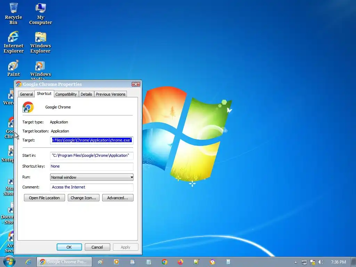Click the Comment field with Access the Internet
This screenshot has height=267, width=356.
tap(92, 187)
